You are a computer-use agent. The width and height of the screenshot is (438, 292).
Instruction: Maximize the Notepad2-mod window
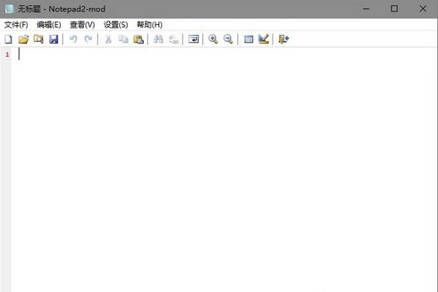coord(394,8)
